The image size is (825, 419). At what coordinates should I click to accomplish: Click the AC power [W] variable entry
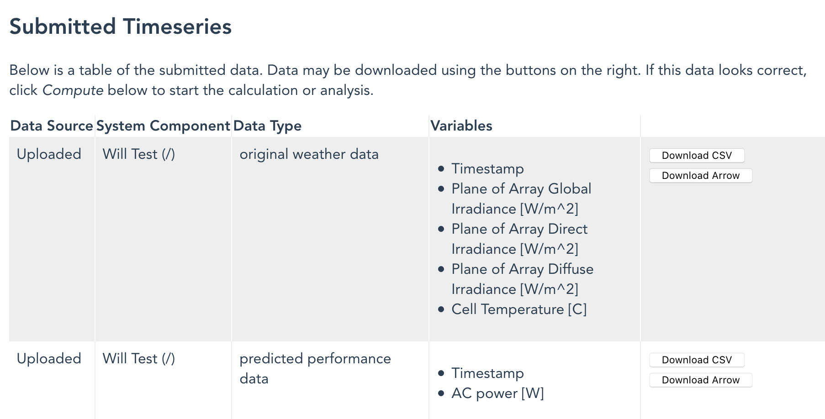click(x=497, y=393)
